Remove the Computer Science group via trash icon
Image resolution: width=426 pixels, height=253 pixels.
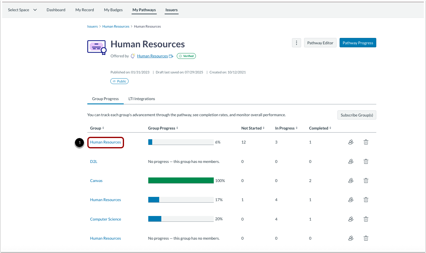click(366, 219)
